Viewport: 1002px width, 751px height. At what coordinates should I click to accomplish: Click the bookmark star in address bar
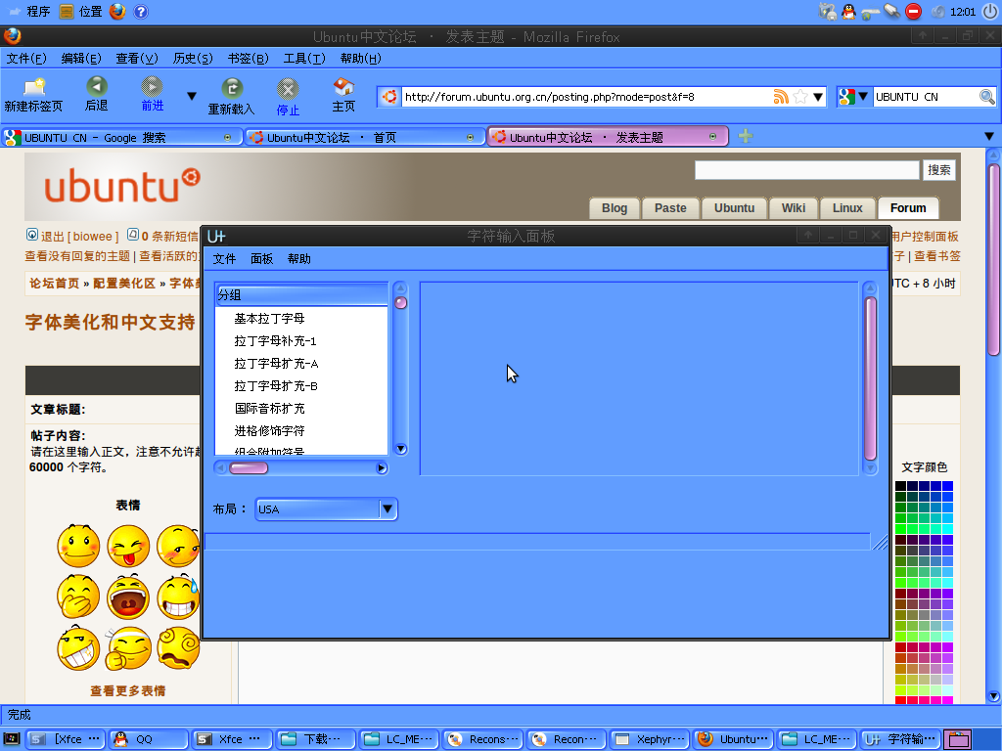pos(800,97)
